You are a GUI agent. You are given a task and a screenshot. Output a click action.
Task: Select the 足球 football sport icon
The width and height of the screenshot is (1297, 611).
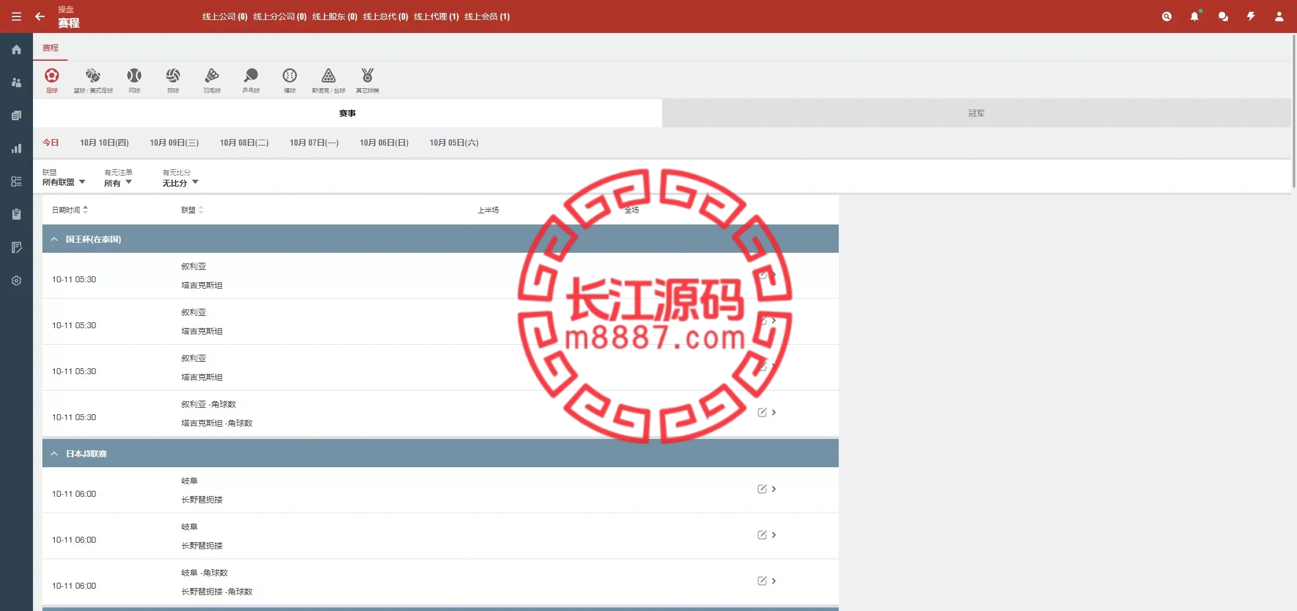click(x=52, y=81)
